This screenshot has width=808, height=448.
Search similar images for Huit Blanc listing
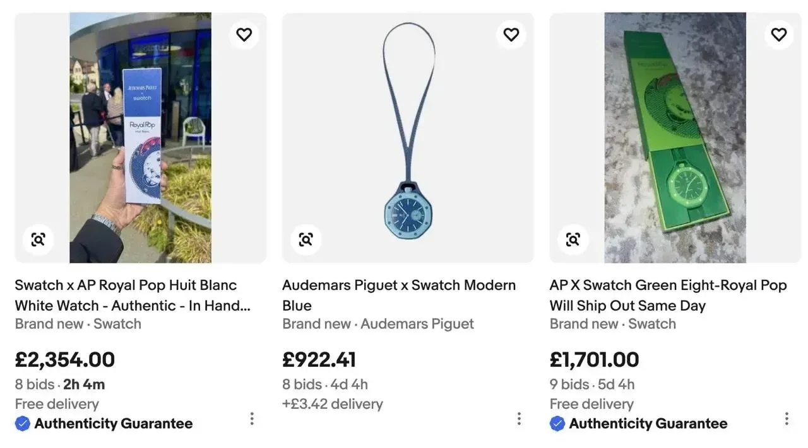[39, 239]
